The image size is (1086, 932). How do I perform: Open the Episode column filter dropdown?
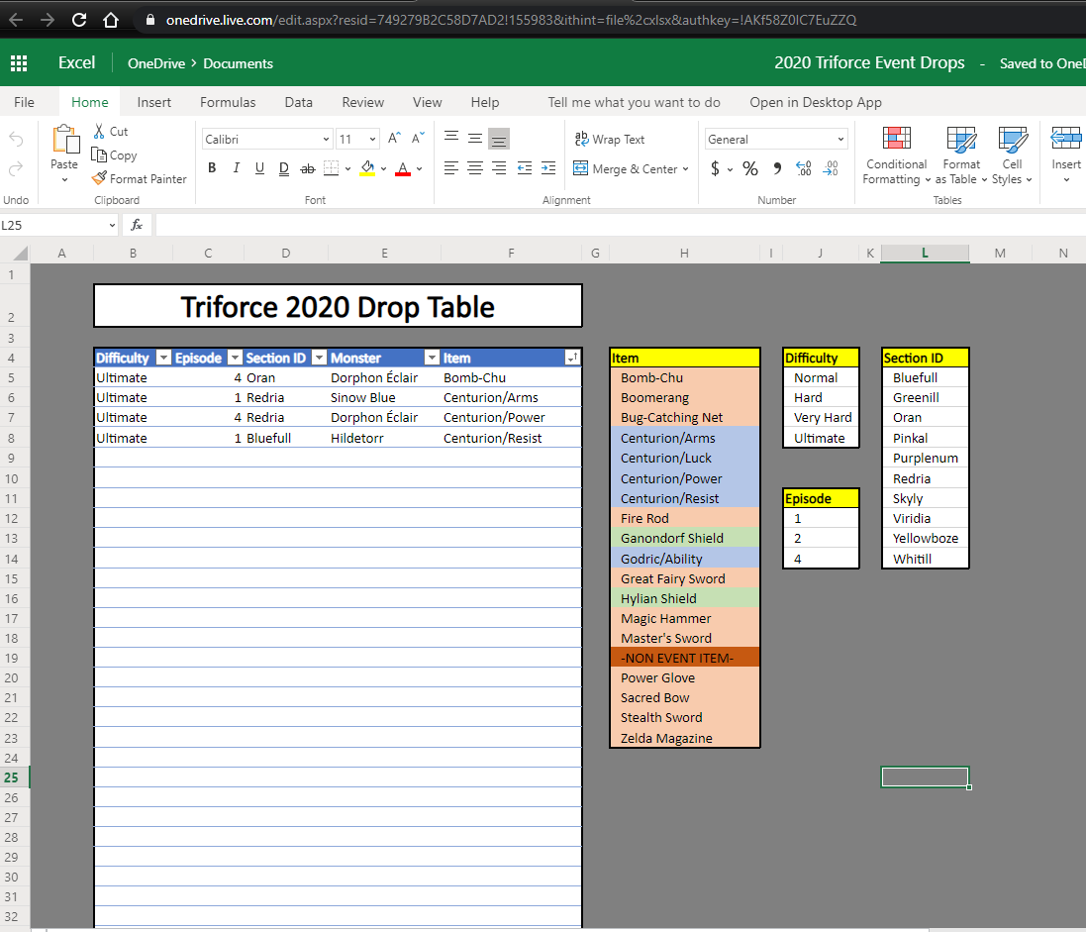click(x=236, y=358)
